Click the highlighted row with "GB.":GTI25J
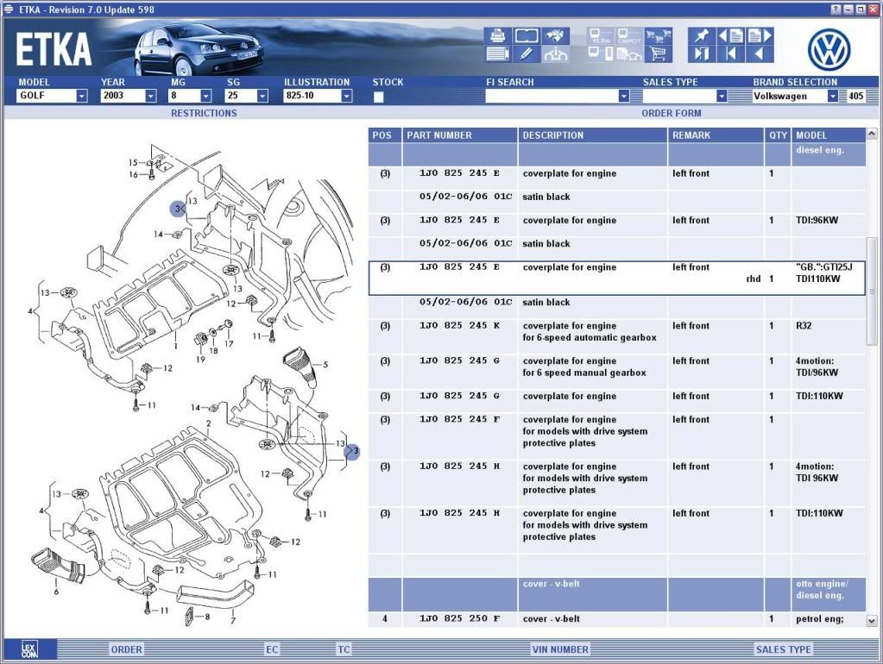This screenshot has height=664, width=883. (616, 279)
